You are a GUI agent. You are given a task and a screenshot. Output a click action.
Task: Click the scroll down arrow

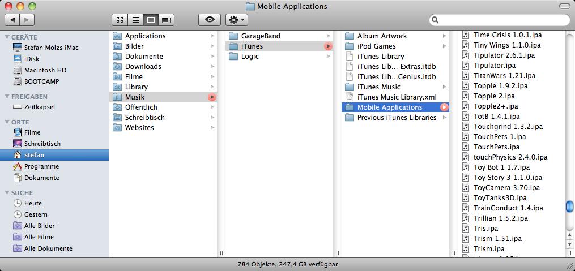[569, 244]
